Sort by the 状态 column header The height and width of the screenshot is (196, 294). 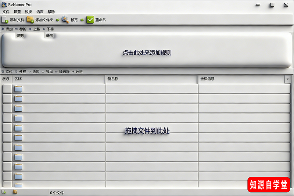pos(7,79)
